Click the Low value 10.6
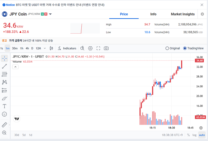The image size is (208, 141). pyautogui.click(x=147, y=32)
